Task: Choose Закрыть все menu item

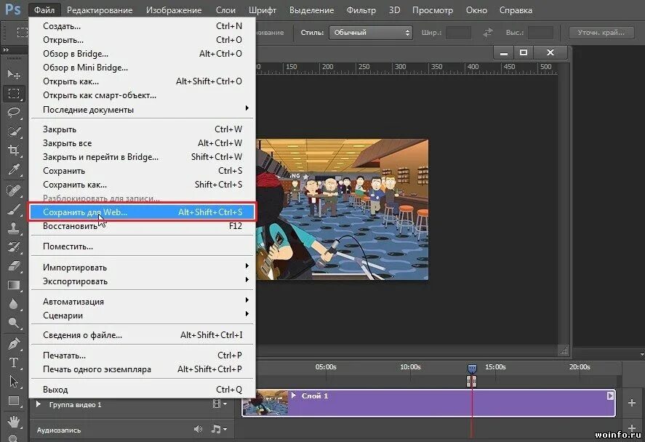Action: 142,143
